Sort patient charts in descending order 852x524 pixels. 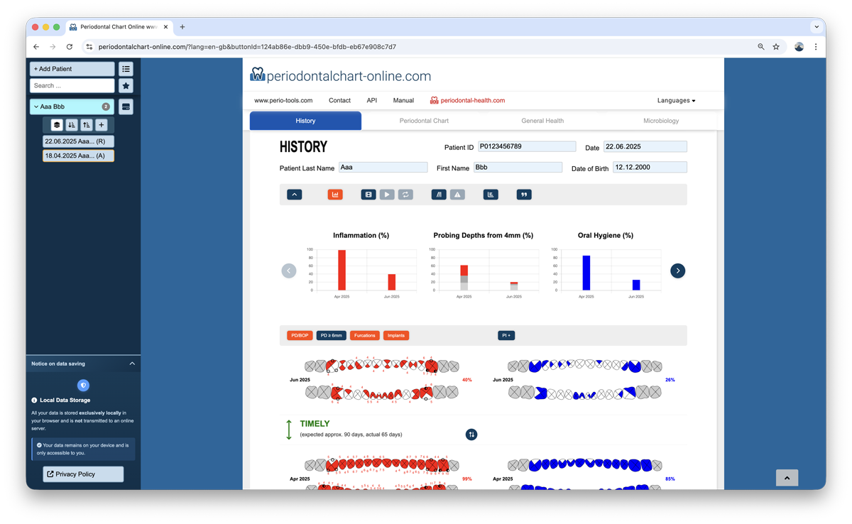[x=71, y=125]
